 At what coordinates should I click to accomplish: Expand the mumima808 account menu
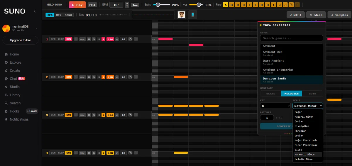click(x=36, y=28)
